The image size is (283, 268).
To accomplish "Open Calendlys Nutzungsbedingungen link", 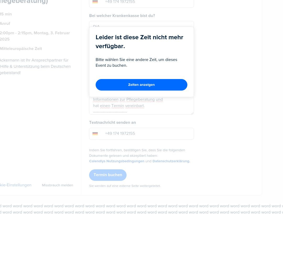I will pos(117,161).
